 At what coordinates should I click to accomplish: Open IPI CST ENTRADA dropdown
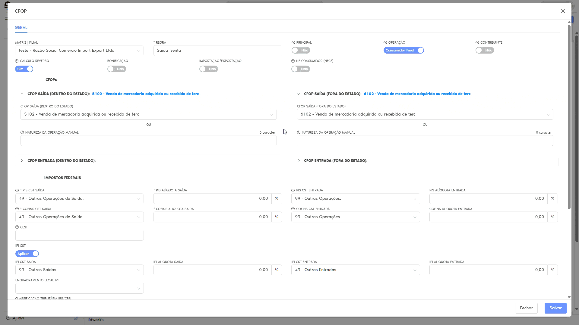point(356,270)
